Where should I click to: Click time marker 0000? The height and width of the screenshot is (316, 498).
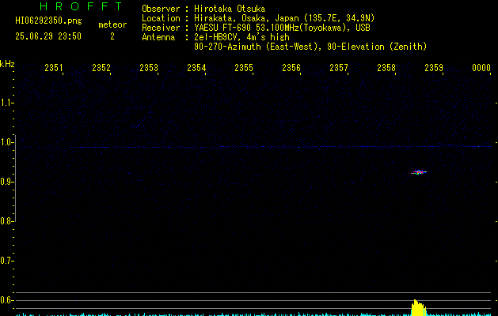click(481, 68)
